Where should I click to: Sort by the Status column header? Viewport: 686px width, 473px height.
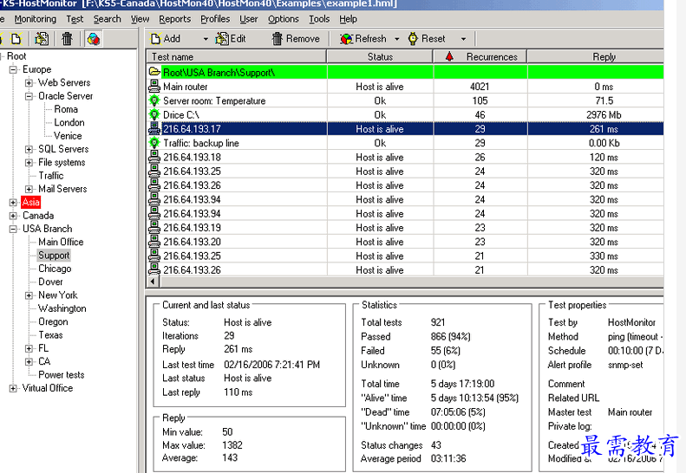point(380,57)
